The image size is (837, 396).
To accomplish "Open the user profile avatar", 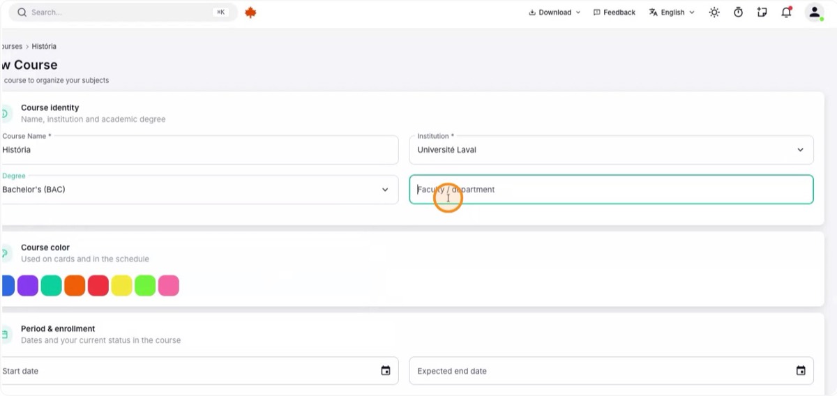I will pos(814,13).
